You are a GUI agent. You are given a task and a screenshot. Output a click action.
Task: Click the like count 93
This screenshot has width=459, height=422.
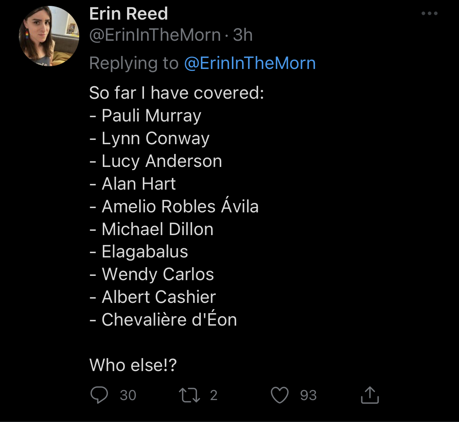click(x=308, y=395)
